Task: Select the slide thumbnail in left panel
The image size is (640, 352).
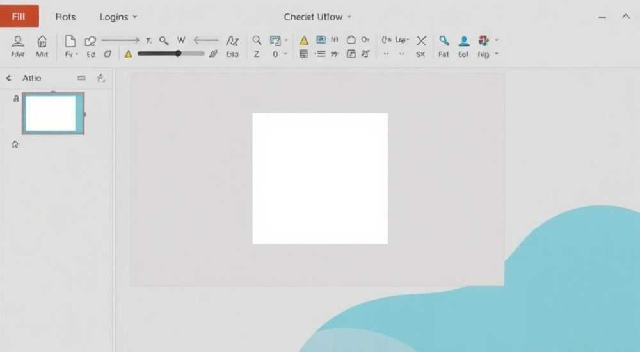Action: click(x=53, y=113)
